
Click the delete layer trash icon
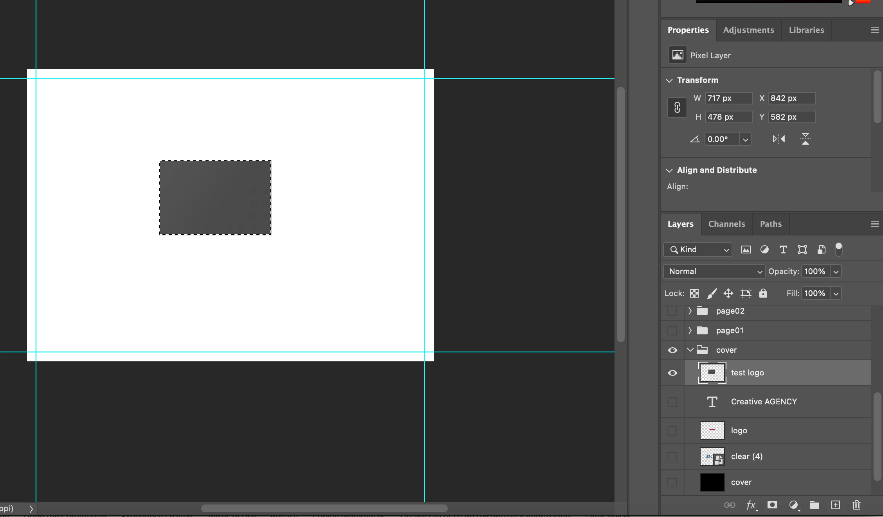[857, 505]
